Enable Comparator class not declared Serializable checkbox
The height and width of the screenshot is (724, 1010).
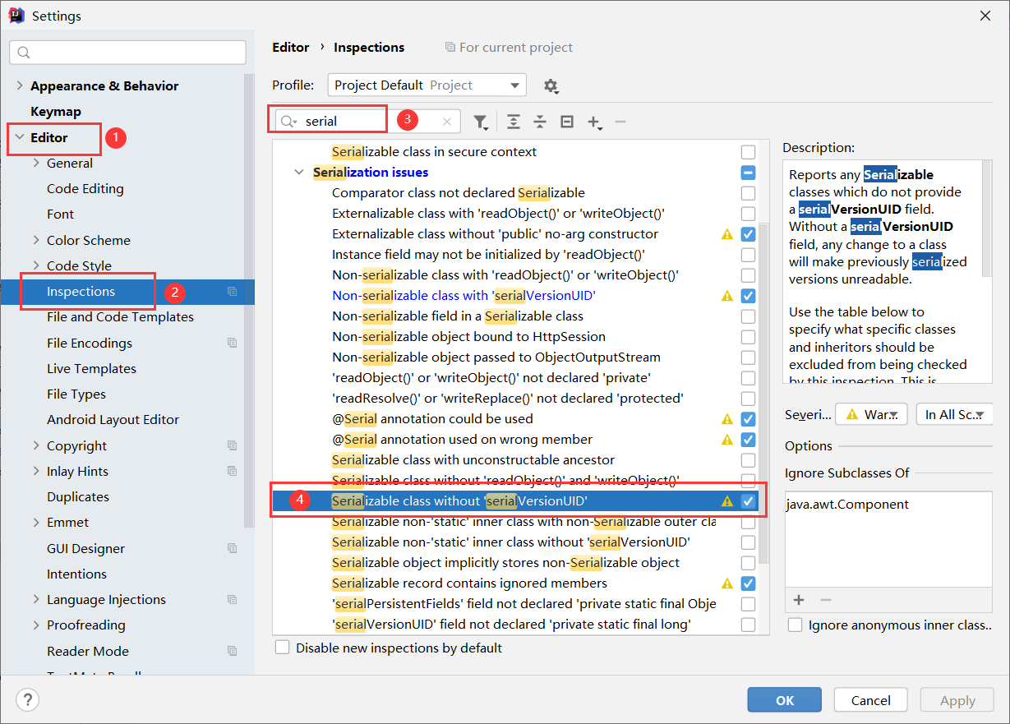[748, 193]
